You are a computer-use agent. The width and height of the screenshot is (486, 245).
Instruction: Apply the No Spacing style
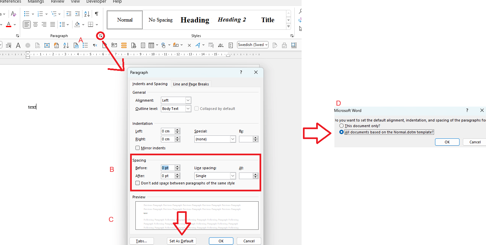click(161, 20)
